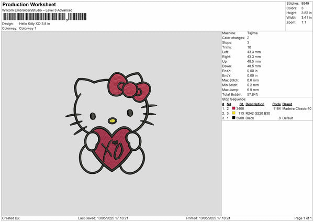The height and width of the screenshot is (222, 314).
Task: Click the Down value '48.5 mm'
Action: (x=254, y=66)
